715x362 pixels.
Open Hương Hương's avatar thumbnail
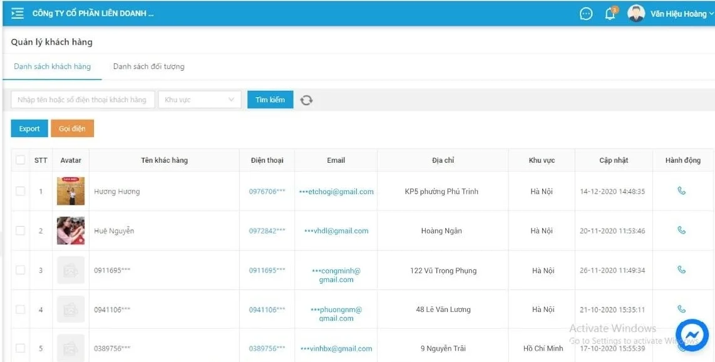pos(71,191)
